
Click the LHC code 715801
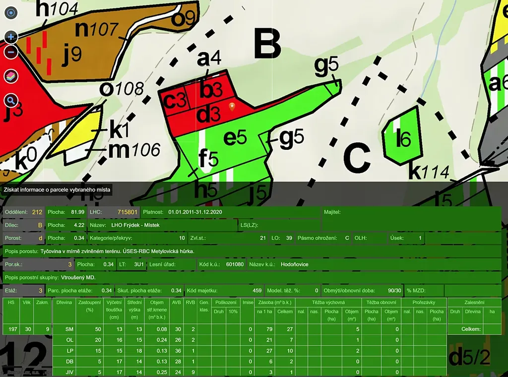(x=127, y=212)
